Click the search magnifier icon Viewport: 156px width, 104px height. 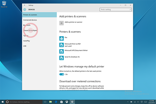coord(130,10)
